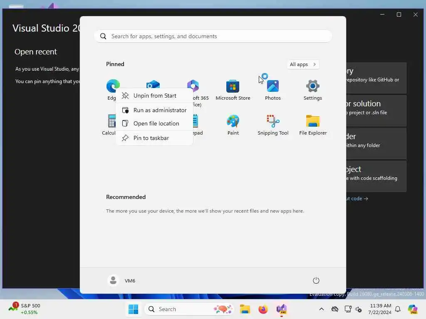
Task: Open the Edge pinned app icon
Action: (113, 86)
